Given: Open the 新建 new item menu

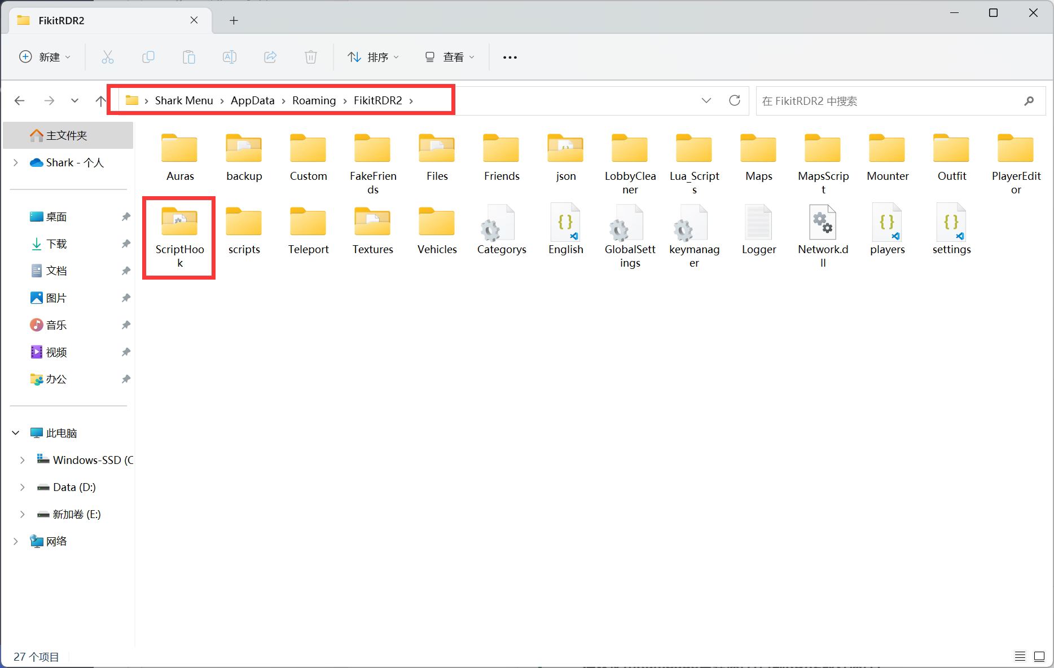Looking at the screenshot, I should tap(45, 57).
